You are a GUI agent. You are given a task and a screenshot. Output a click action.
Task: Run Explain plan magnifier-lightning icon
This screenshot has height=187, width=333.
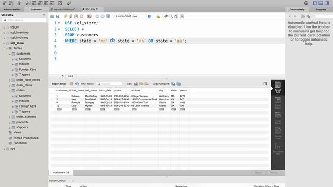click(x=76, y=16)
